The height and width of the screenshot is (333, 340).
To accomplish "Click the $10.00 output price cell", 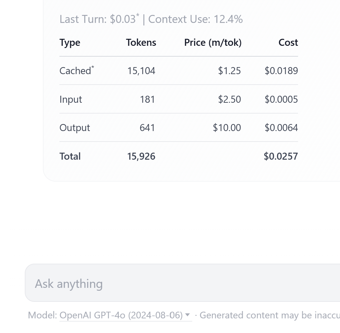I will (227, 128).
